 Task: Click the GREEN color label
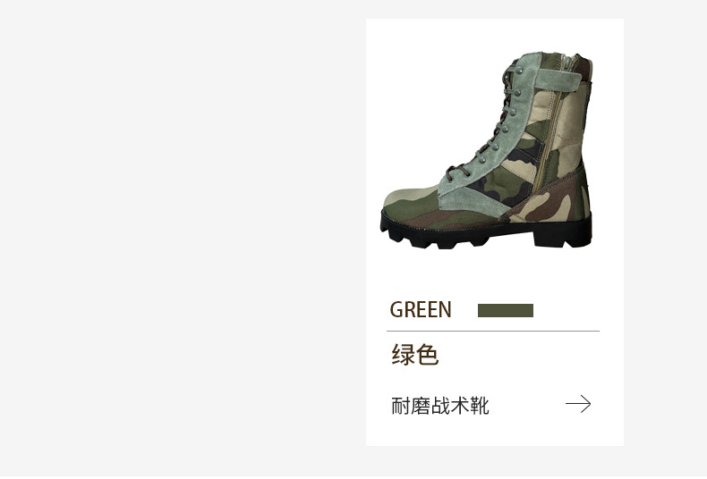click(x=421, y=310)
